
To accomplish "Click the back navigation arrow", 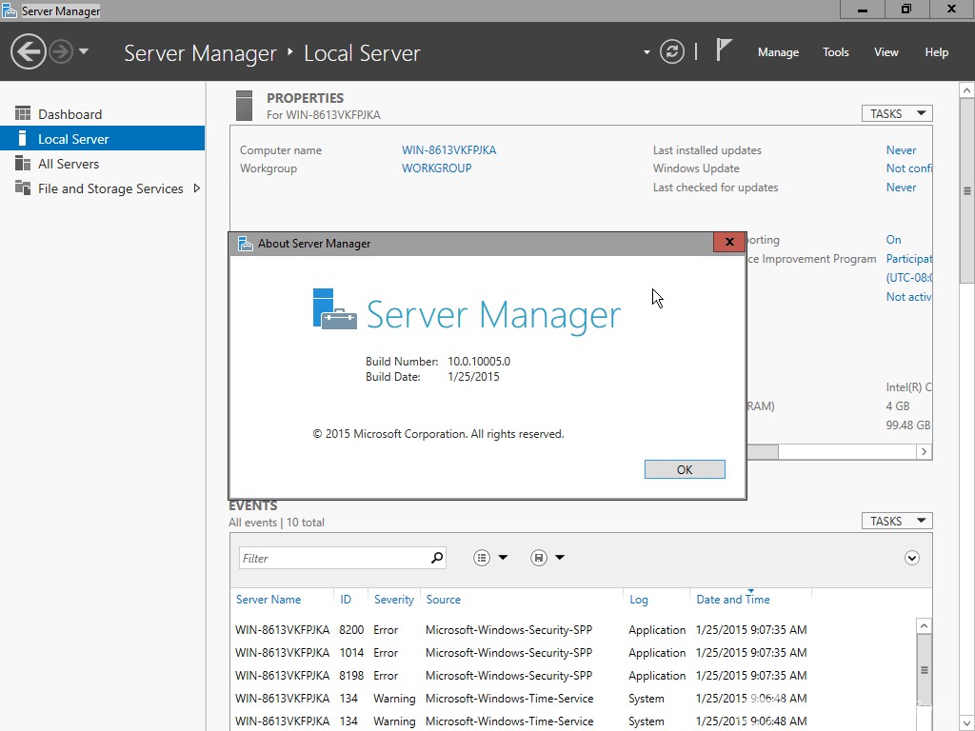I will click(x=28, y=51).
